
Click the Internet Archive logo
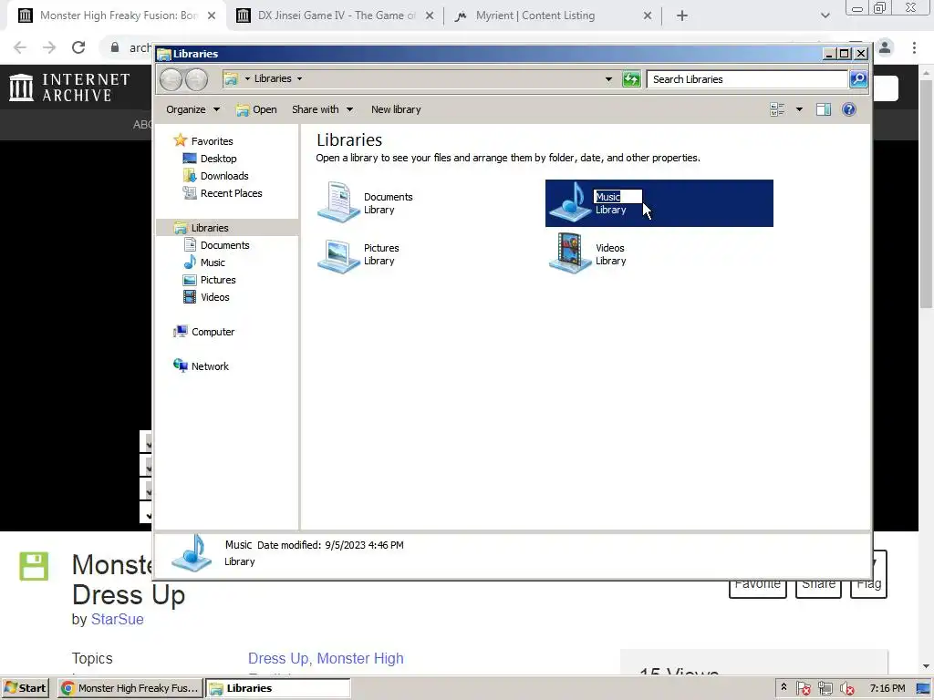click(x=69, y=87)
